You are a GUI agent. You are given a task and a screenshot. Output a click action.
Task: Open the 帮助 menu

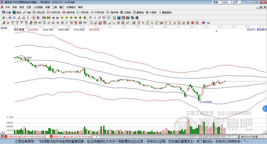tap(80, 7)
